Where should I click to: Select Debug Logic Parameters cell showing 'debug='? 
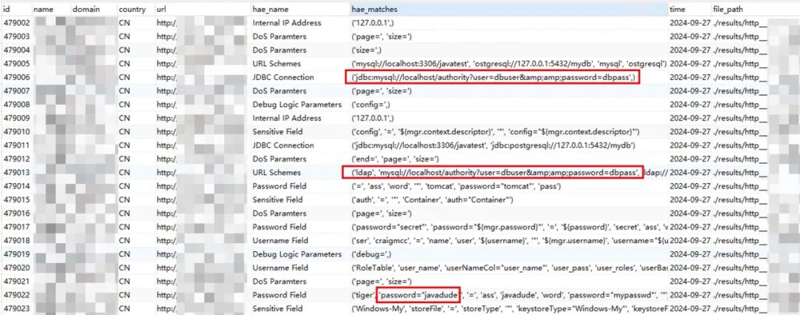300,253
